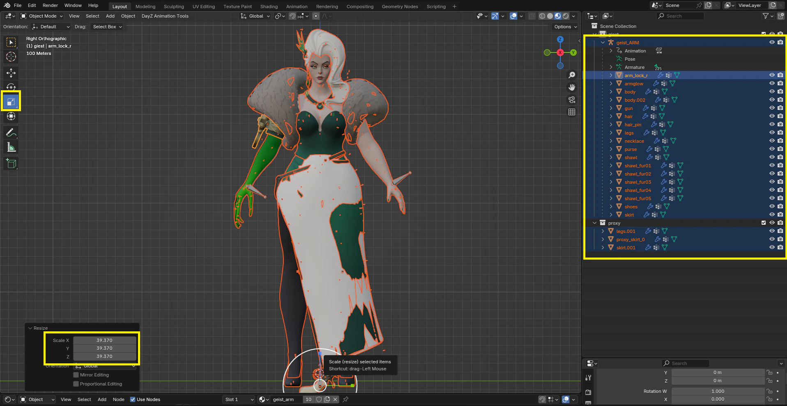Screen dimensions: 787x406
Task: Click the zoom magnifier viewport icon
Action: [571, 75]
